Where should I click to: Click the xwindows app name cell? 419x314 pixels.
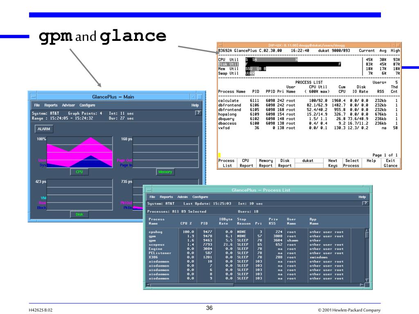pyautogui.click(x=318, y=258)
